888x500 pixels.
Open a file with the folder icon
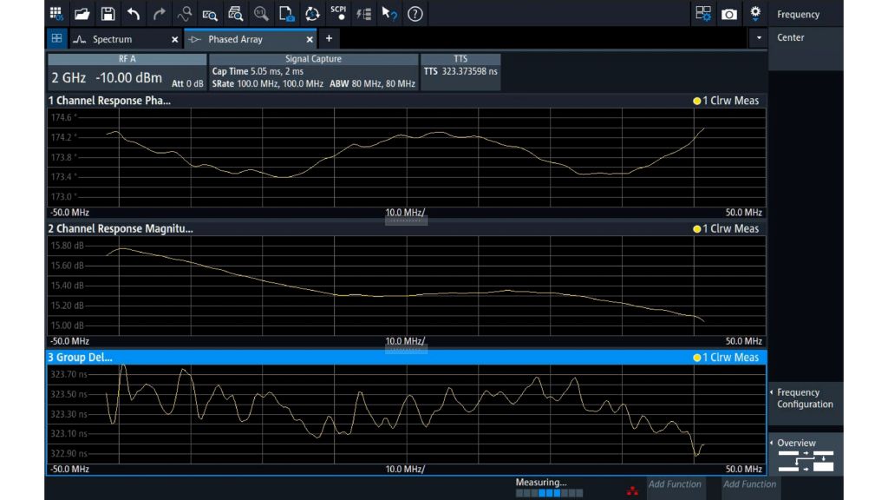click(x=82, y=13)
